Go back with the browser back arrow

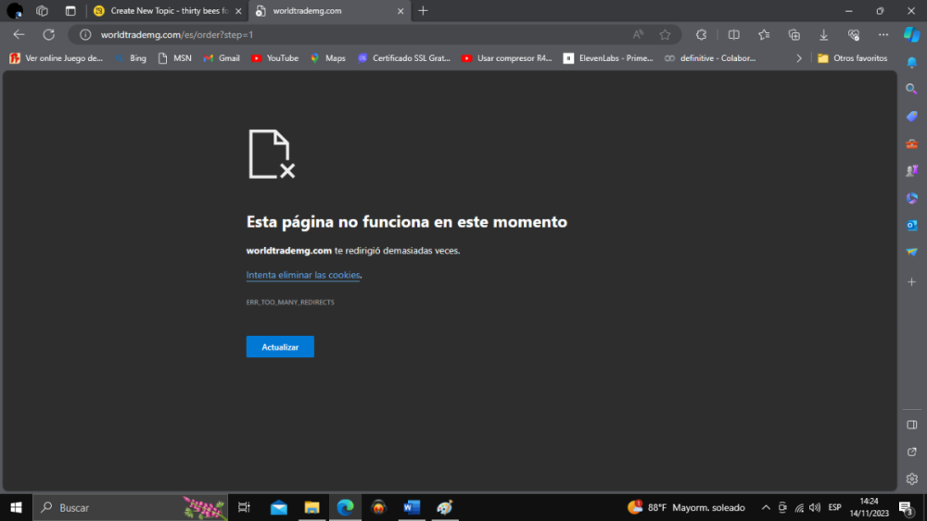click(19, 35)
